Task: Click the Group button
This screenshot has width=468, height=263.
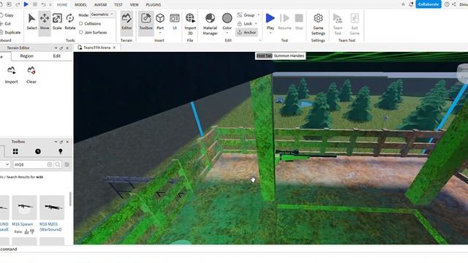Action: (x=246, y=15)
